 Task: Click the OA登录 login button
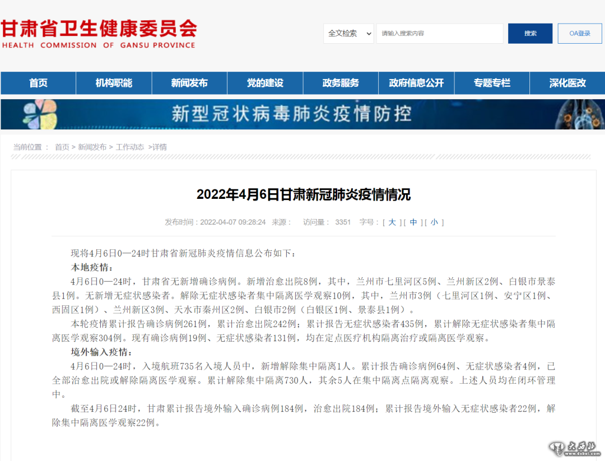(x=579, y=34)
